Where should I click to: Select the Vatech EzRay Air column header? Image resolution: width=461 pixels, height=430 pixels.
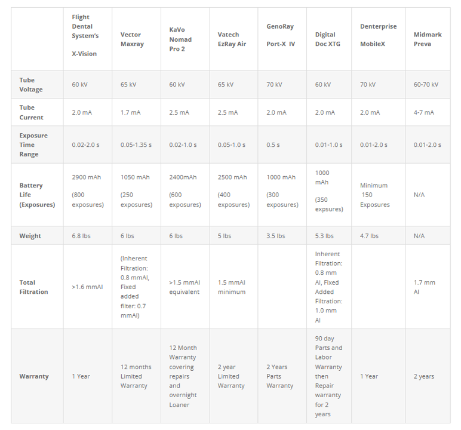[x=233, y=39]
